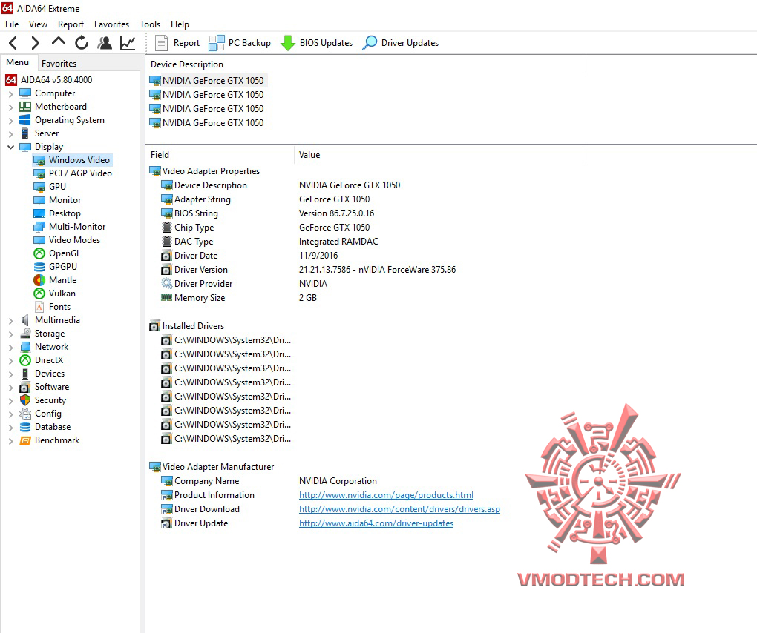The height and width of the screenshot is (633, 757).
Task: Select Windows Video in the tree
Action: click(x=73, y=160)
